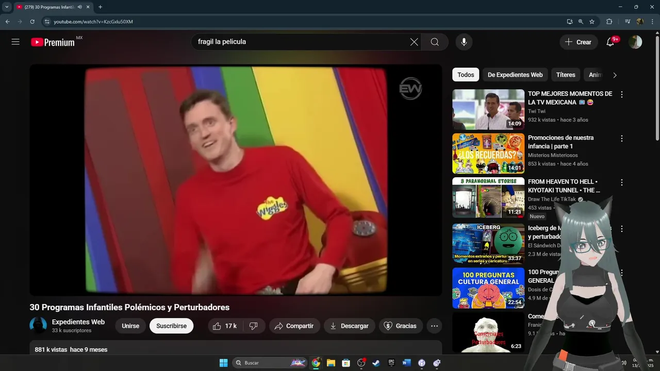Join the channel with Unirse
This screenshot has width=660, height=371.
point(130,326)
